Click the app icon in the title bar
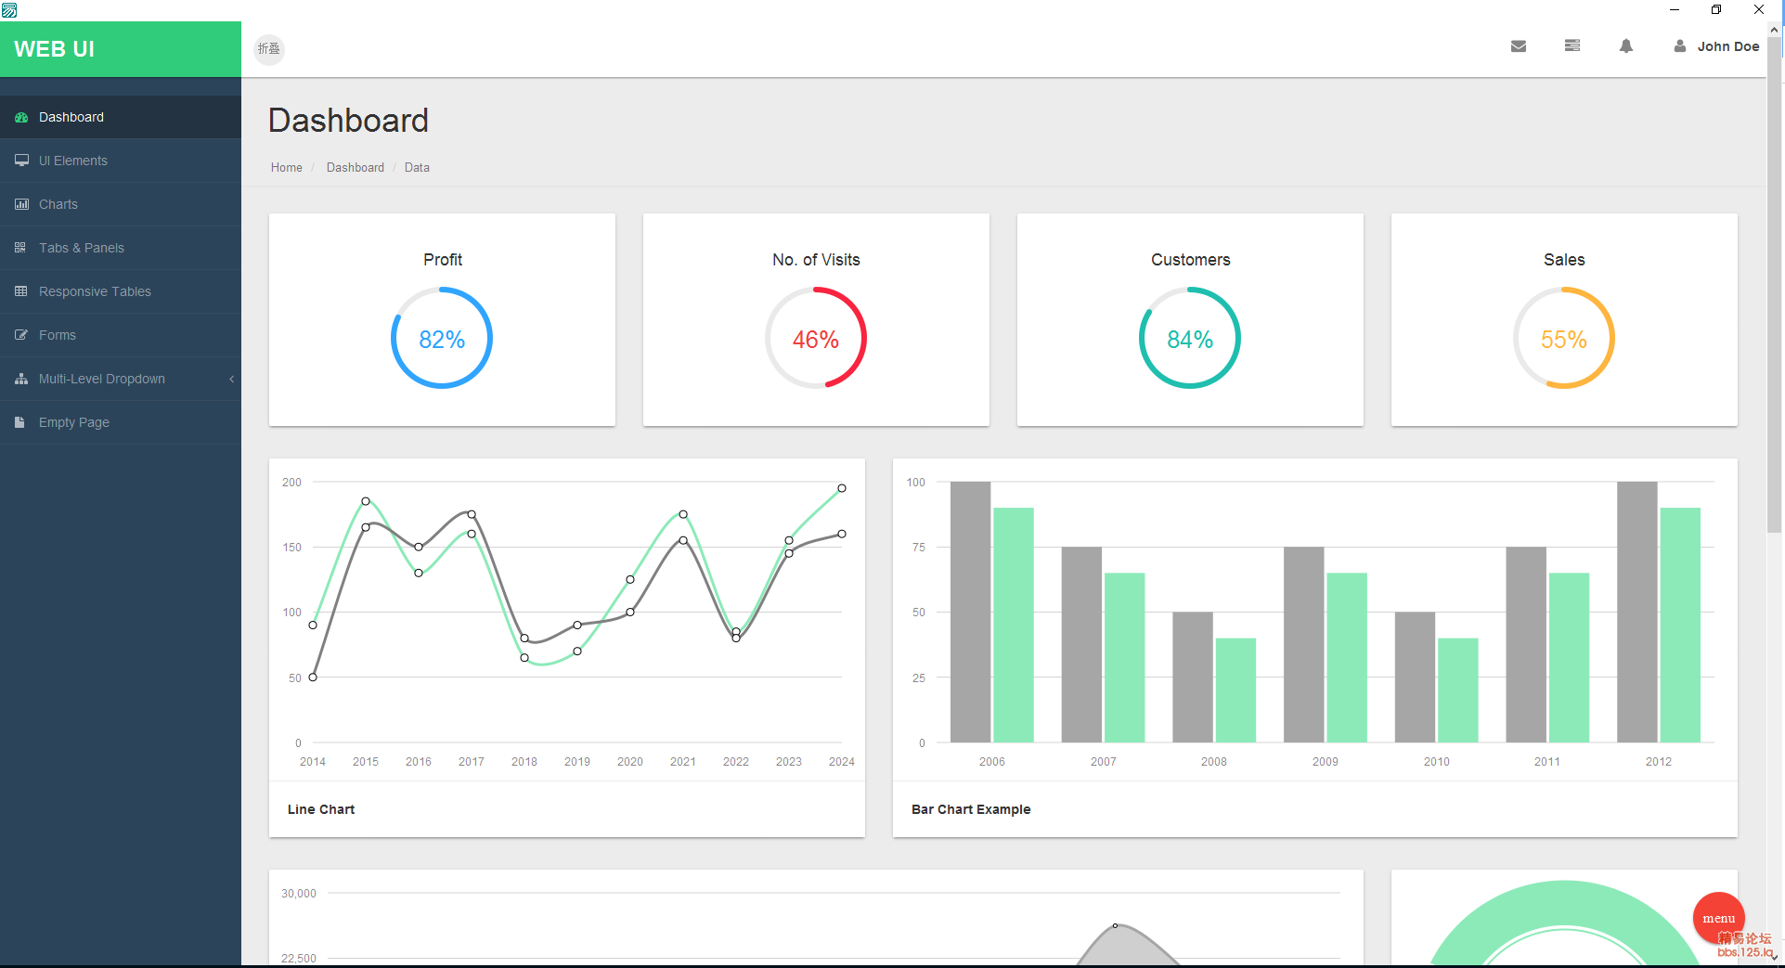Image resolution: width=1785 pixels, height=968 pixels. [x=9, y=10]
